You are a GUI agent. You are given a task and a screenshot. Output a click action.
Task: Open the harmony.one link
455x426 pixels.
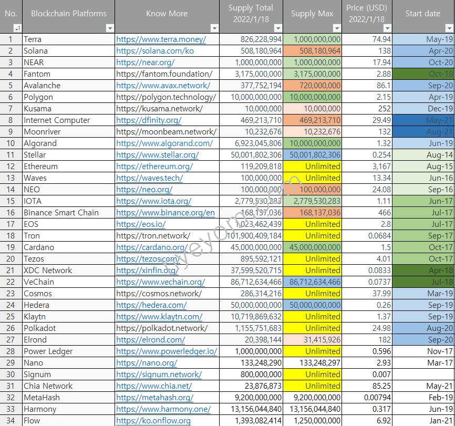163,409
